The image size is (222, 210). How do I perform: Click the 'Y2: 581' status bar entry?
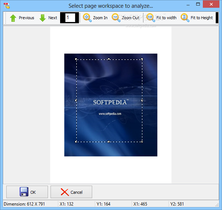[x=177, y=204]
